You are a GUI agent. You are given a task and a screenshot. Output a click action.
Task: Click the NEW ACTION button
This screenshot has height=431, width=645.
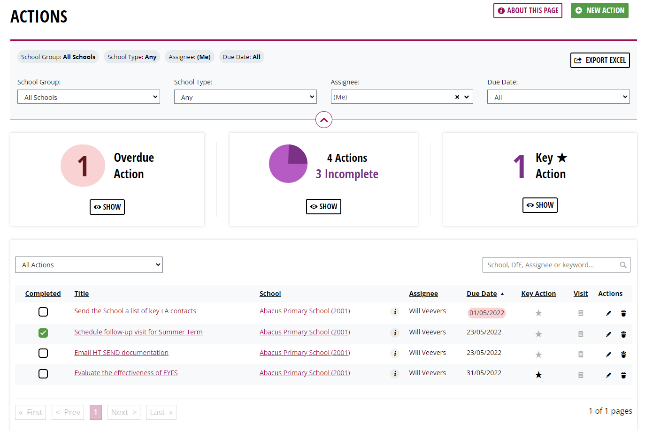(599, 10)
